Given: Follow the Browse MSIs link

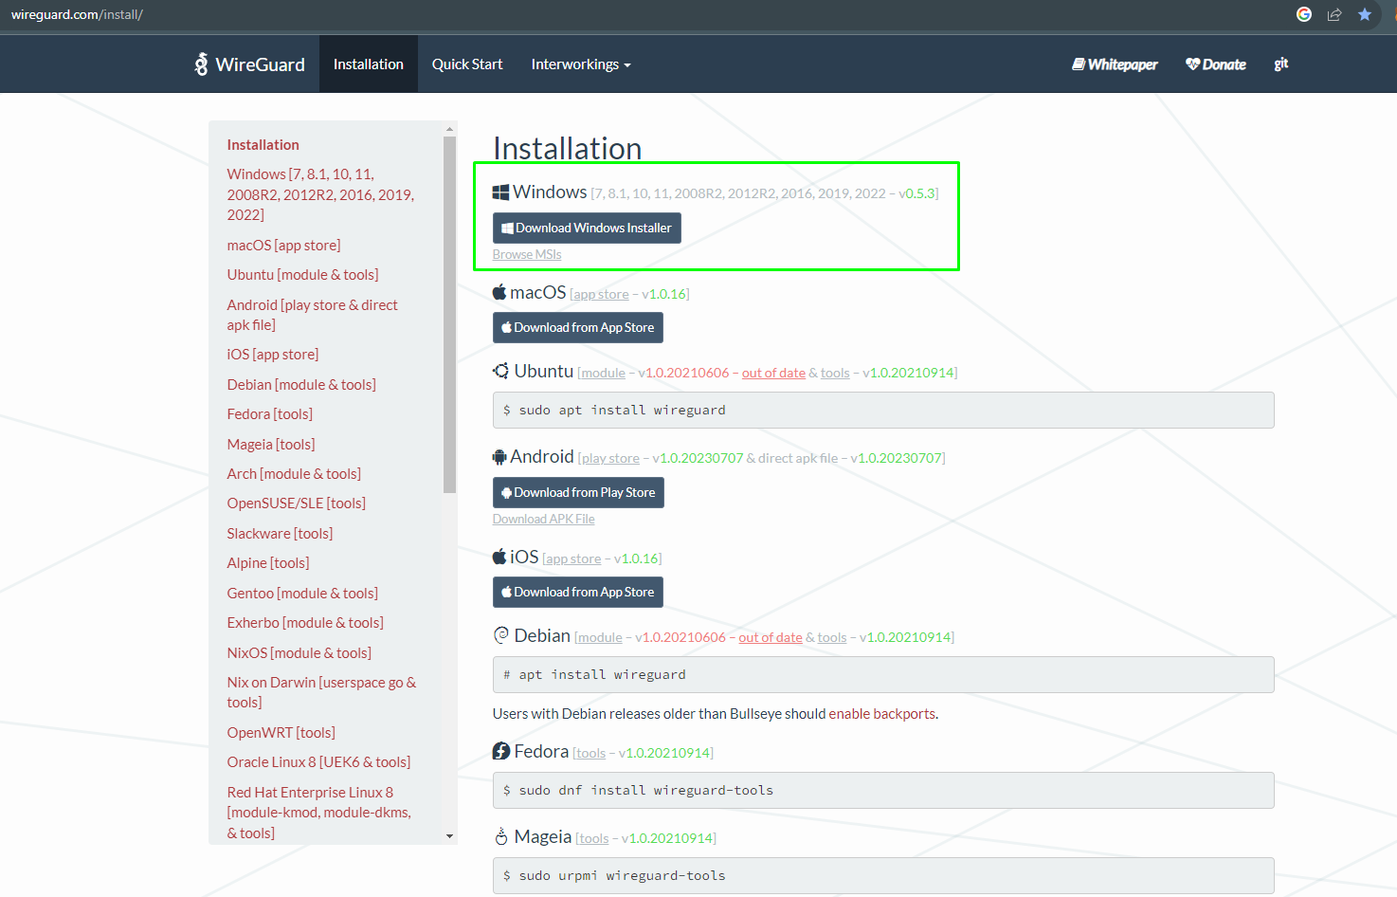Looking at the screenshot, I should click(527, 254).
